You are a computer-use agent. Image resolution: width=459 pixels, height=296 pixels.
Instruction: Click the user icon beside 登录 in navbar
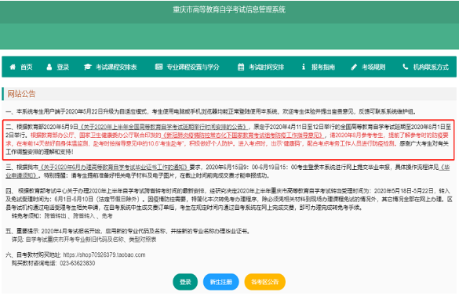coord(49,67)
